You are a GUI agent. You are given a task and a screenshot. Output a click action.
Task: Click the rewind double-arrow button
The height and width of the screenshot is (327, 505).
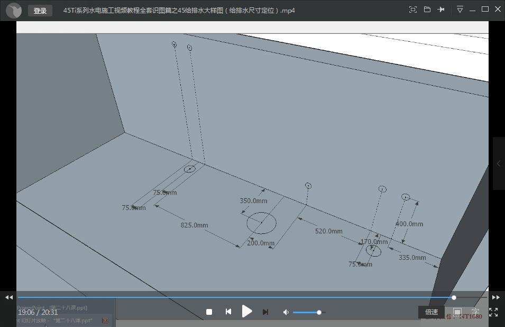click(9, 297)
